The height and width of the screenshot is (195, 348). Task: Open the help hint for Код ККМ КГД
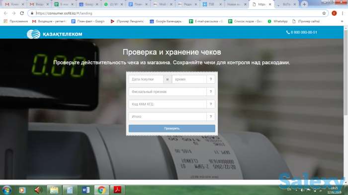click(x=211, y=104)
